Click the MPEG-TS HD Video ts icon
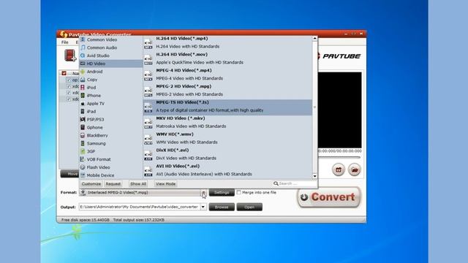Viewport: 468px width, 263px height. pyautogui.click(x=148, y=108)
